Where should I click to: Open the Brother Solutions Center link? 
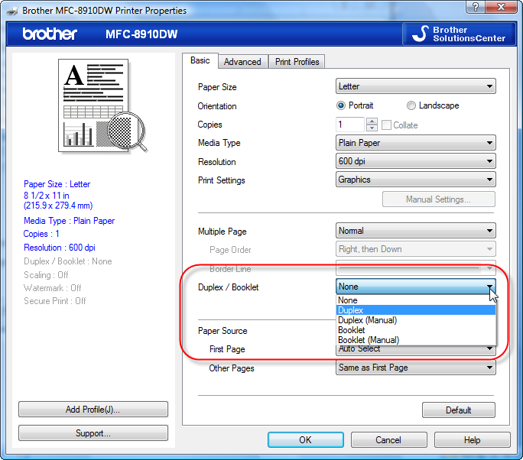click(x=460, y=34)
